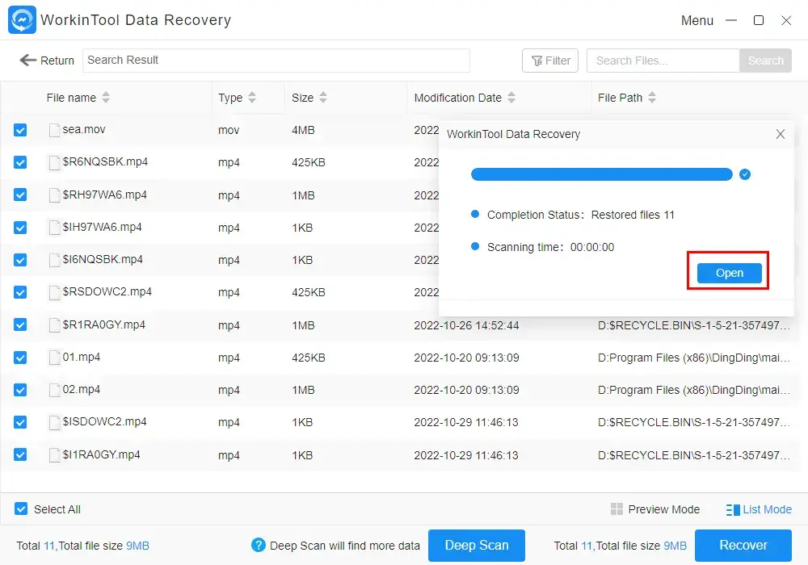
Task: Click the file icon for 01.mp4
Action: [54, 357]
